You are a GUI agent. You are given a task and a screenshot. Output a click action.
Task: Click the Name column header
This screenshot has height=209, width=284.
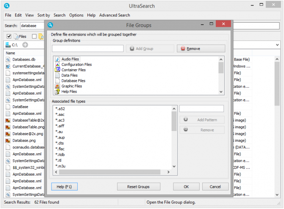(10, 53)
